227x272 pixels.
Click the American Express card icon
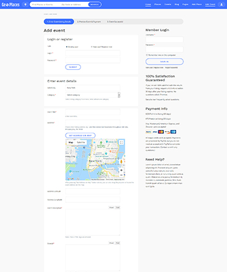173,132
